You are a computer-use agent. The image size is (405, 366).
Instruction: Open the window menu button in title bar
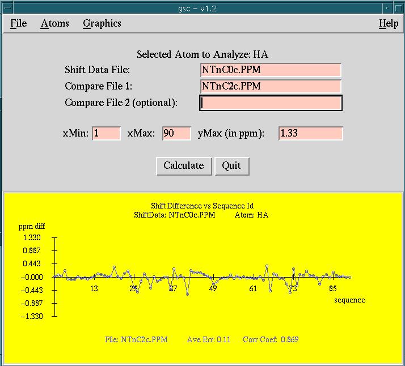point(7,7)
